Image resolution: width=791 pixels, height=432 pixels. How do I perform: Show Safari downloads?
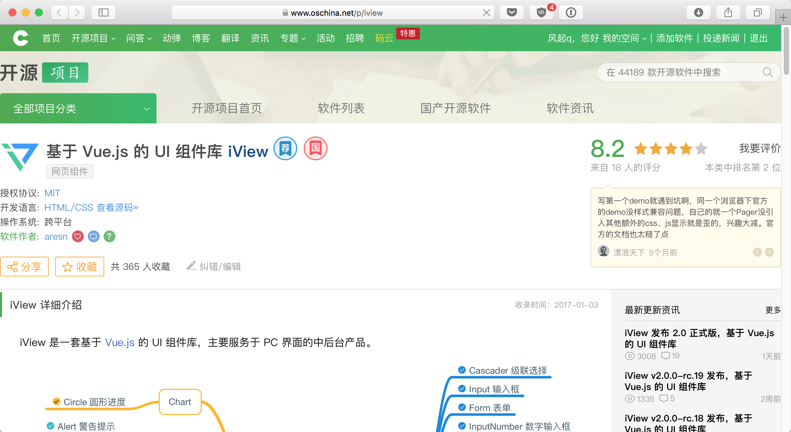pos(699,13)
